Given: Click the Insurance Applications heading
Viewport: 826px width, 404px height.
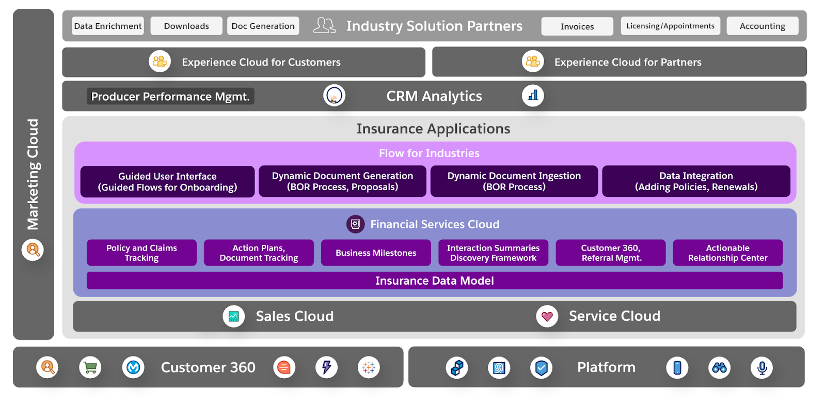Looking at the screenshot, I should coord(433,129).
